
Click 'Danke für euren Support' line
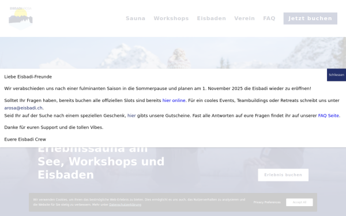tap(54, 127)
